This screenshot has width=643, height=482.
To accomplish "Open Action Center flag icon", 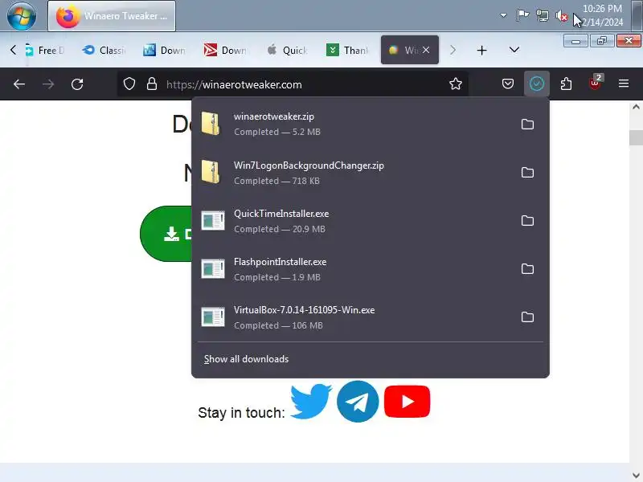I will tap(522, 15).
